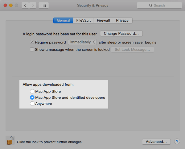Click the Security & Privacy window title
185x149 pixels.
[x=92, y=6]
